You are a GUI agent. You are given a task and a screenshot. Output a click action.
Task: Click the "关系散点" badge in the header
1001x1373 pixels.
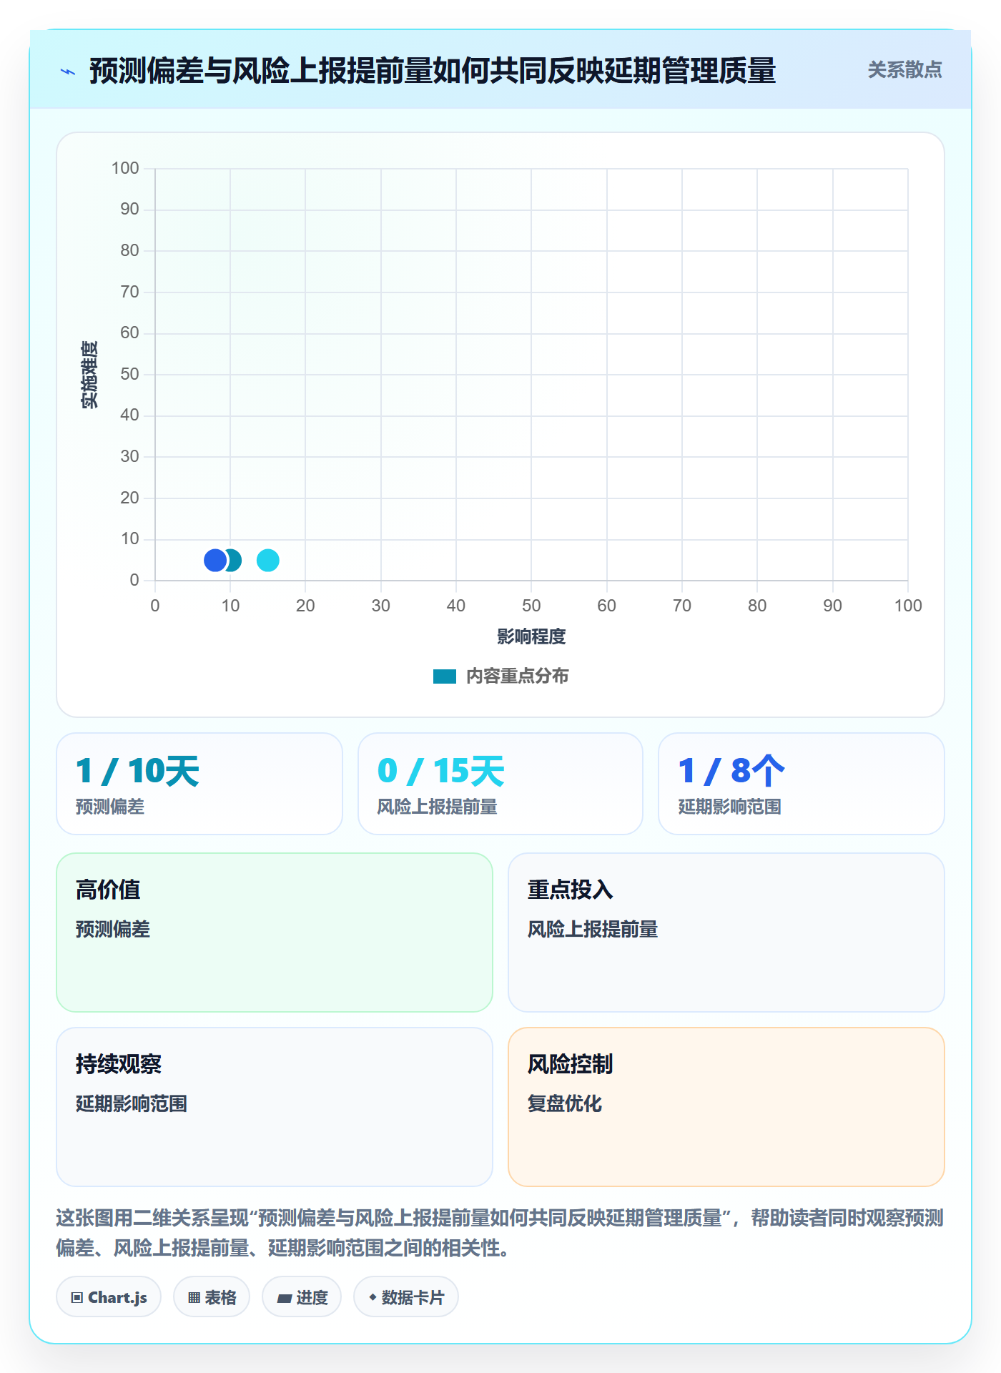pyautogui.click(x=904, y=70)
